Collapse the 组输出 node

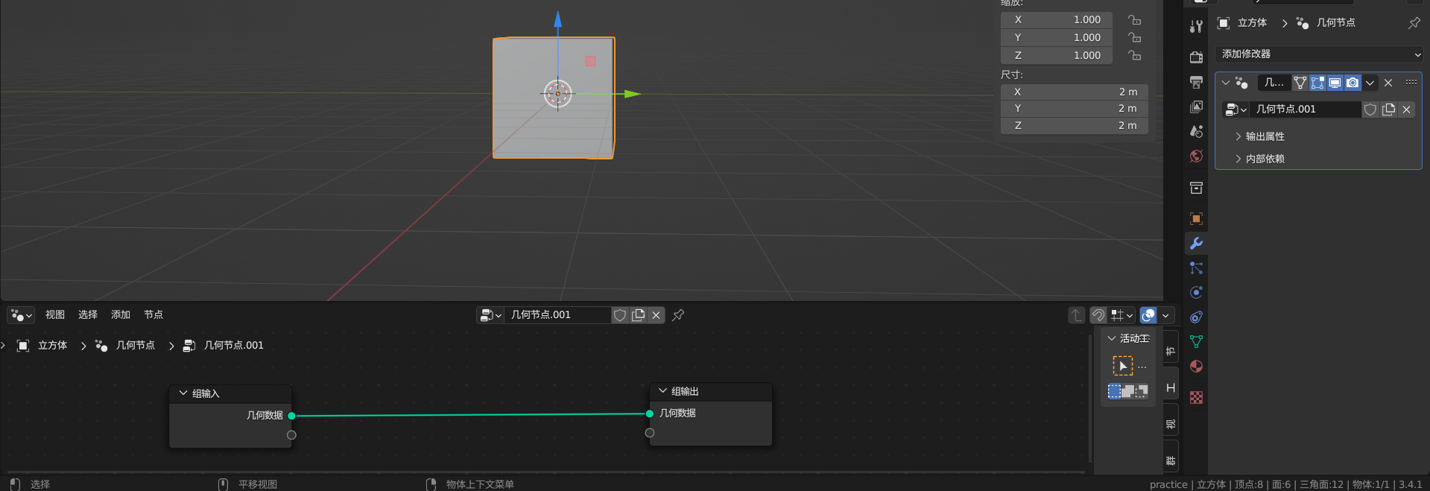pyautogui.click(x=662, y=390)
